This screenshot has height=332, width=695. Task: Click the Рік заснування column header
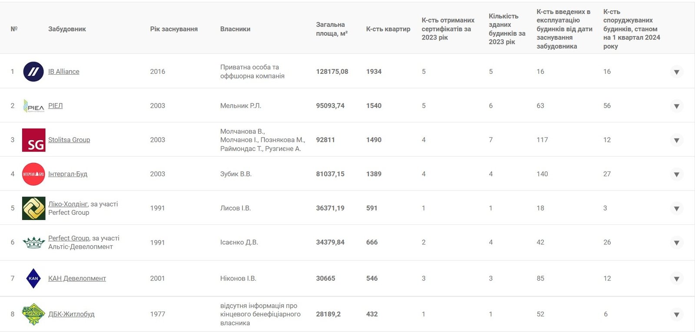tap(174, 29)
